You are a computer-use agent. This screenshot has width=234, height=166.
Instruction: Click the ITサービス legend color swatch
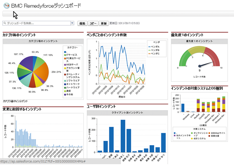65,55
